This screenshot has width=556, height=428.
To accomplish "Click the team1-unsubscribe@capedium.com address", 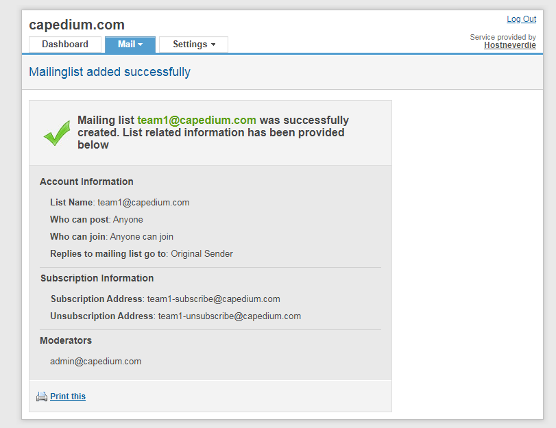I will (229, 316).
